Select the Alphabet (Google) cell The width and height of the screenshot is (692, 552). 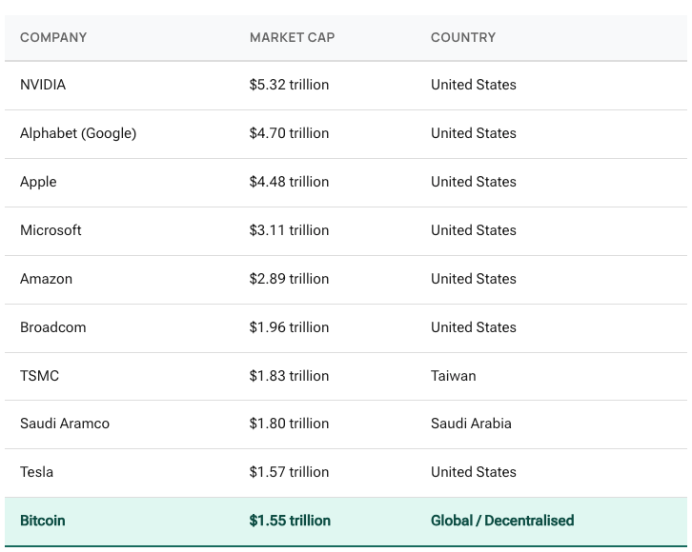78,133
